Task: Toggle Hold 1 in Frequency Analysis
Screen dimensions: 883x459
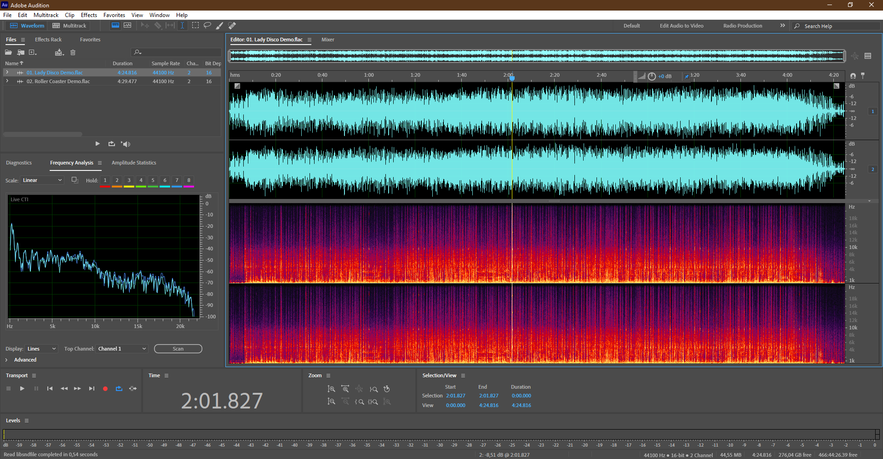Action: point(105,180)
